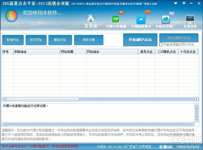Click the 删除网址 button

click(x=60, y=40)
